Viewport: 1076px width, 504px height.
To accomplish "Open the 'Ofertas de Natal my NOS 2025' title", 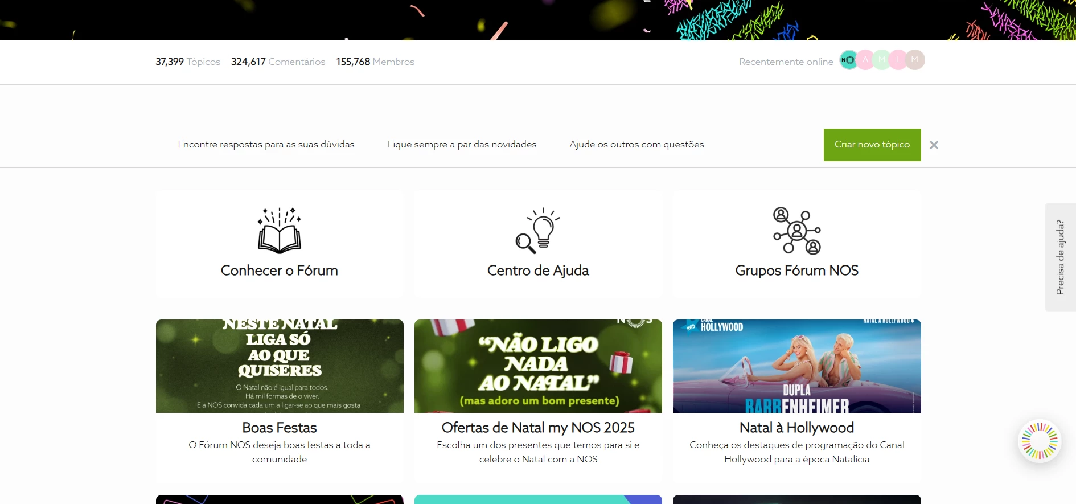I will 538,428.
